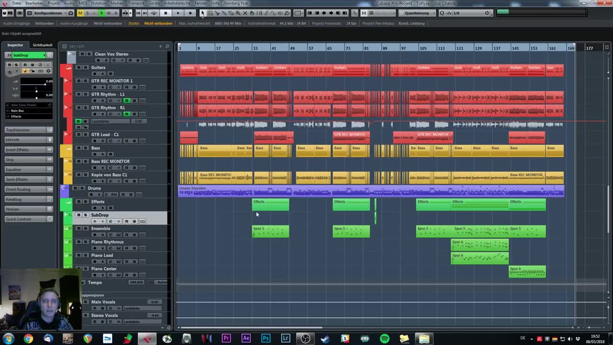This screenshot has width=613, height=345.
Task: Select the Object Selection arrow tool
Action: coord(203,13)
